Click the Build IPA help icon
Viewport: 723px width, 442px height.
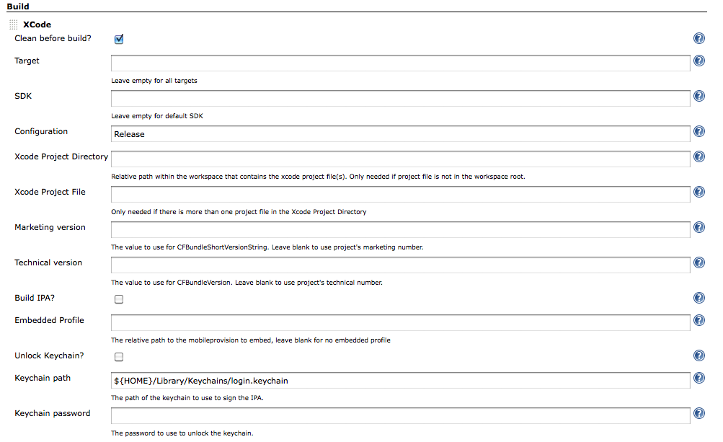[698, 299]
